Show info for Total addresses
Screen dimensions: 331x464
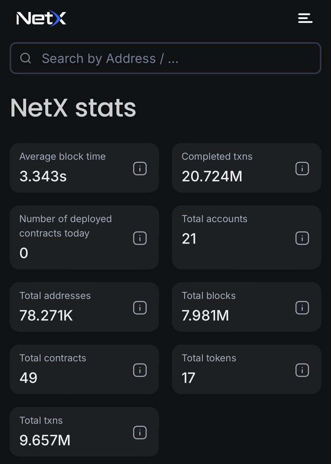(x=140, y=307)
